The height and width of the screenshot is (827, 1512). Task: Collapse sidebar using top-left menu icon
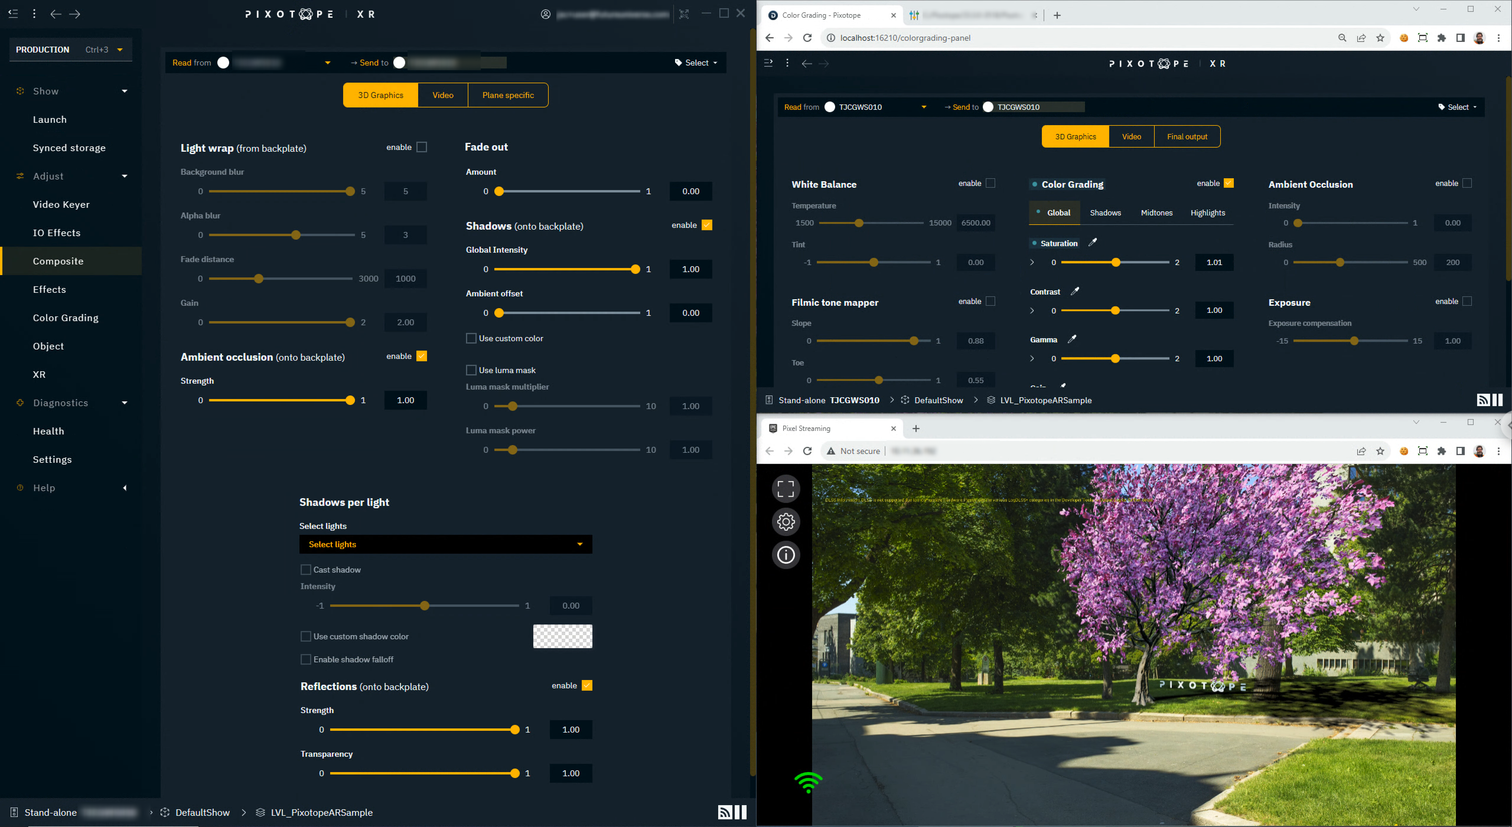(x=13, y=14)
